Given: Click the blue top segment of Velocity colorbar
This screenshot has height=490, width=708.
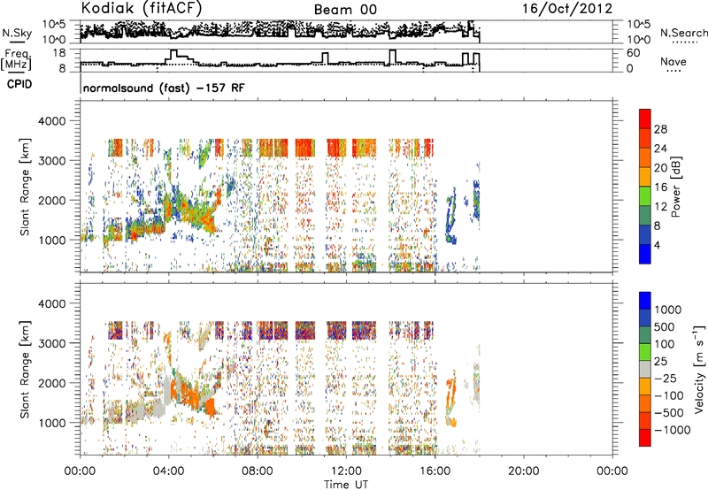Looking at the screenshot, I should 645,301.
